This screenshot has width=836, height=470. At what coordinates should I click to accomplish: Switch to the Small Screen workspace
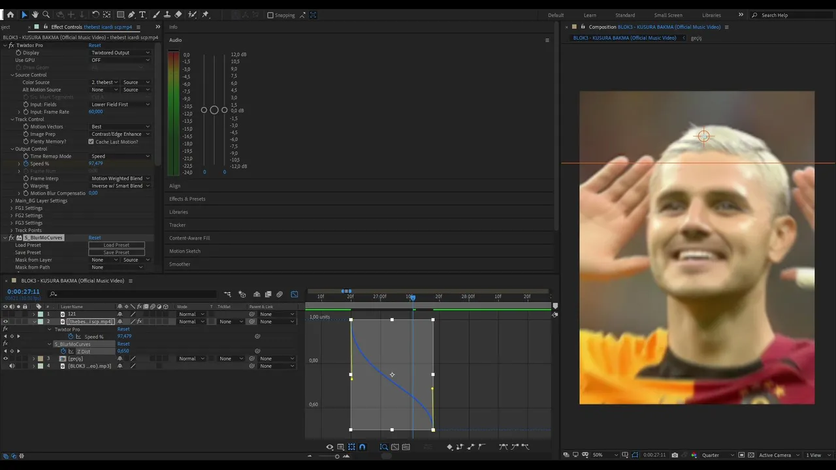[x=668, y=15]
